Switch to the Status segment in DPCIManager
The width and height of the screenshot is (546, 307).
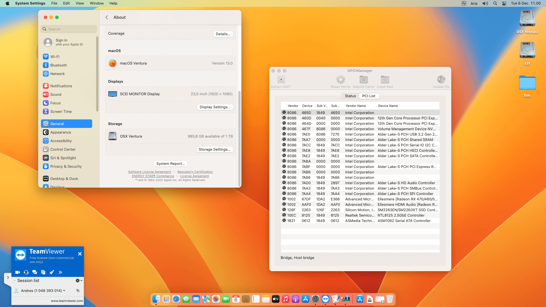point(350,96)
